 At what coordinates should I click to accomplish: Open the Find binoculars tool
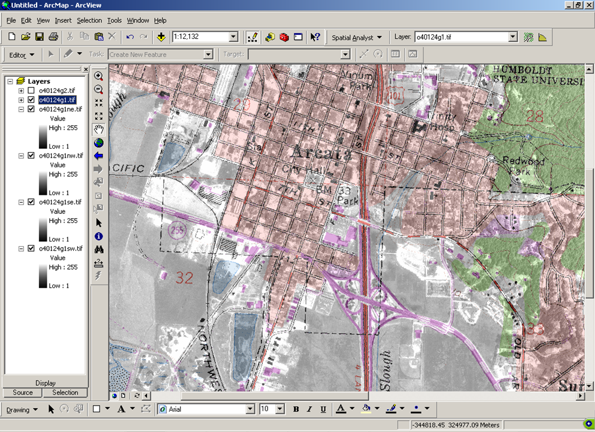(99, 249)
